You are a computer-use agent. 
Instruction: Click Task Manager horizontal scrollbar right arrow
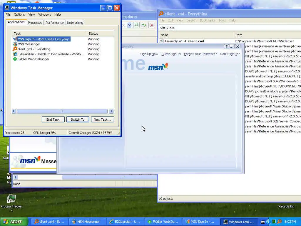[111, 111]
